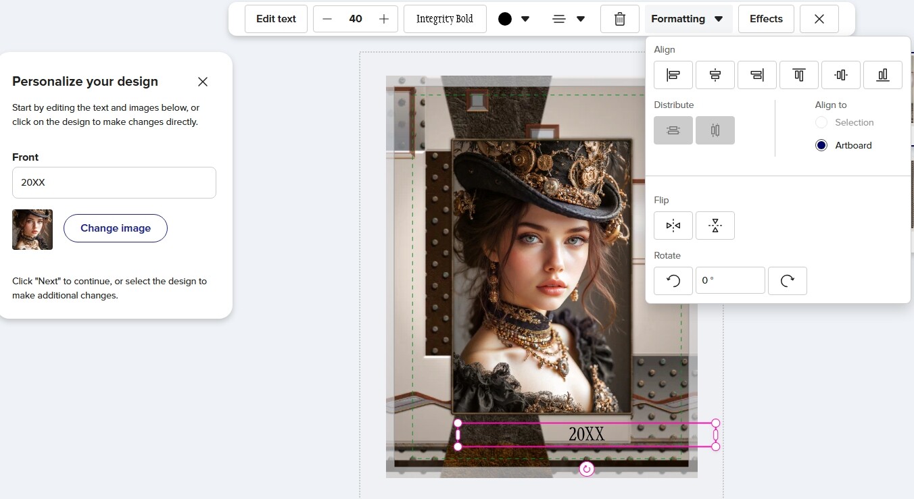This screenshot has height=499, width=914.
Task: Click the Edit text button
Action: [x=276, y=19]
